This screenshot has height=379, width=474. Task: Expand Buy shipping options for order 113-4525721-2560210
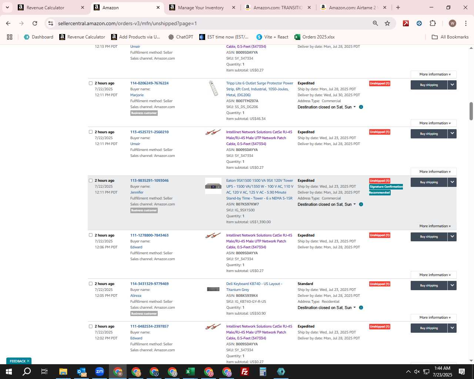click(452, 134)
